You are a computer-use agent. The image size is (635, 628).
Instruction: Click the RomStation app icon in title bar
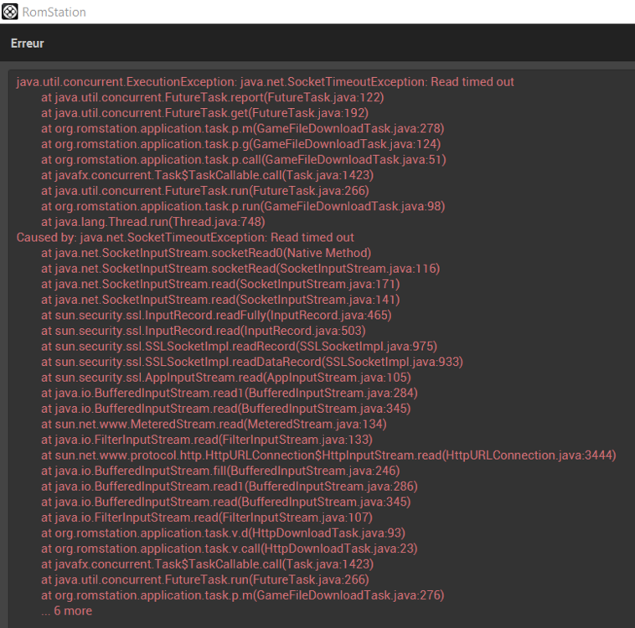[x=10, y=12]
